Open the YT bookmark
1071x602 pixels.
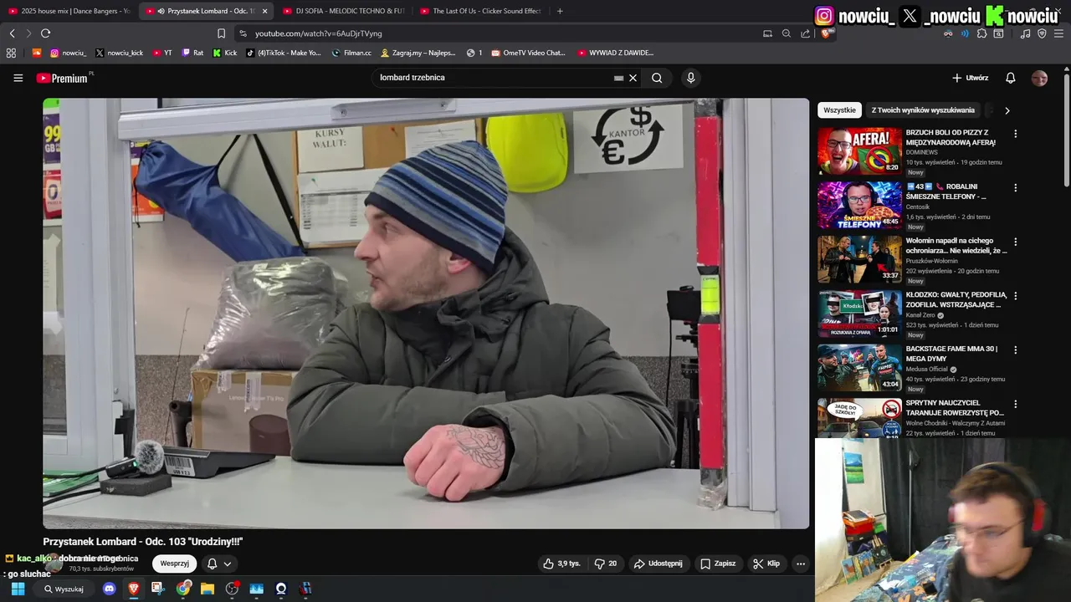(x=162, y=53)
